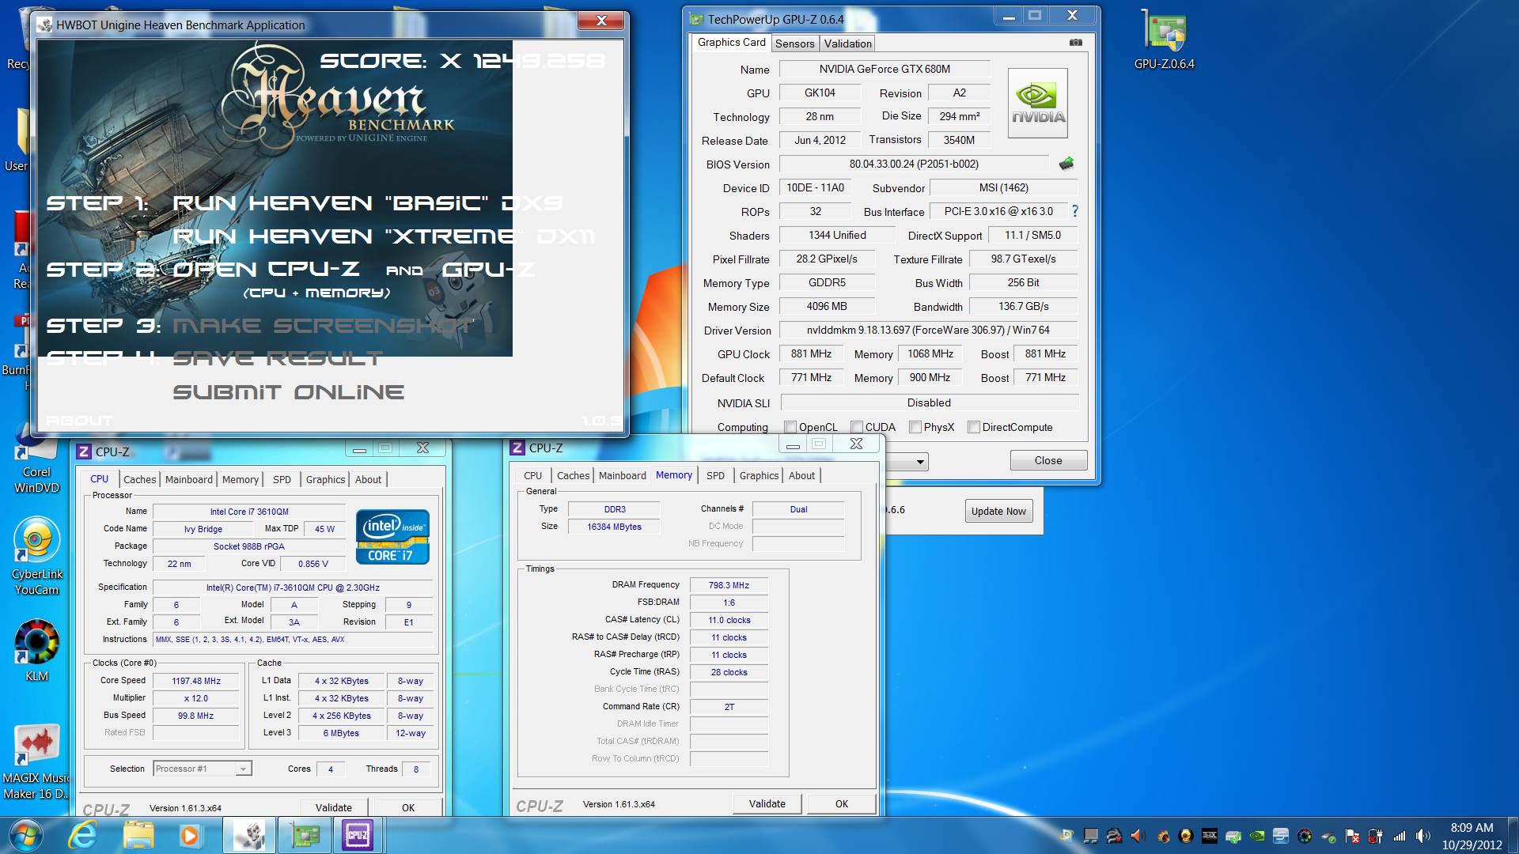Click Save Result in Heaven benchmark
Screen dimensions: 1519x854
[278, 358]
